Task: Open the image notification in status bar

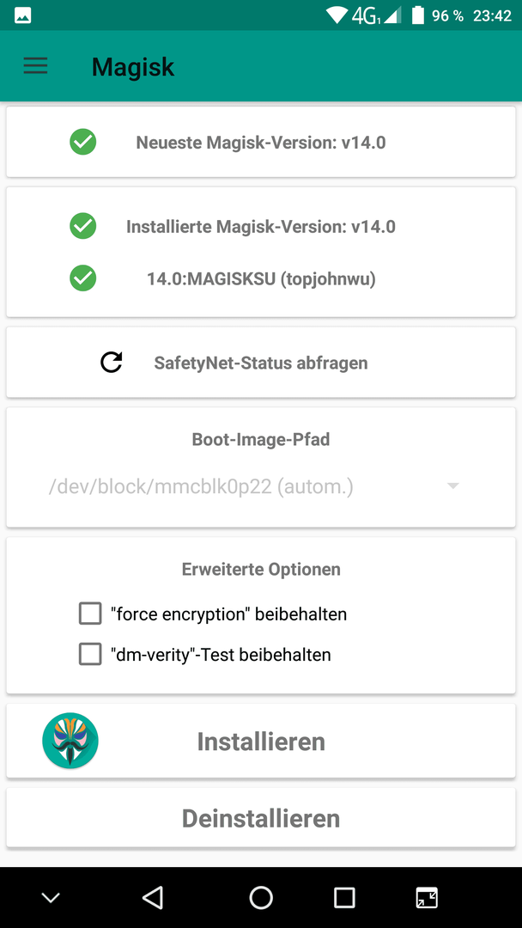Action: click(x=23, y=16)
